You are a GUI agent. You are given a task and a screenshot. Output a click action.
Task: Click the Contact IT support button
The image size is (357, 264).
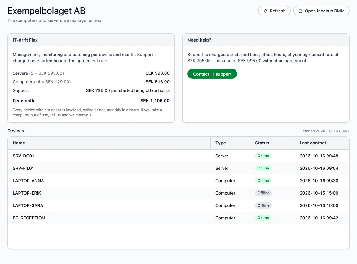tap(212, 74)
